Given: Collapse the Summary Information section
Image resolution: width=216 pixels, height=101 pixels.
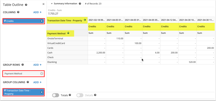Looking at the screenshot, I should coord(52,4).
